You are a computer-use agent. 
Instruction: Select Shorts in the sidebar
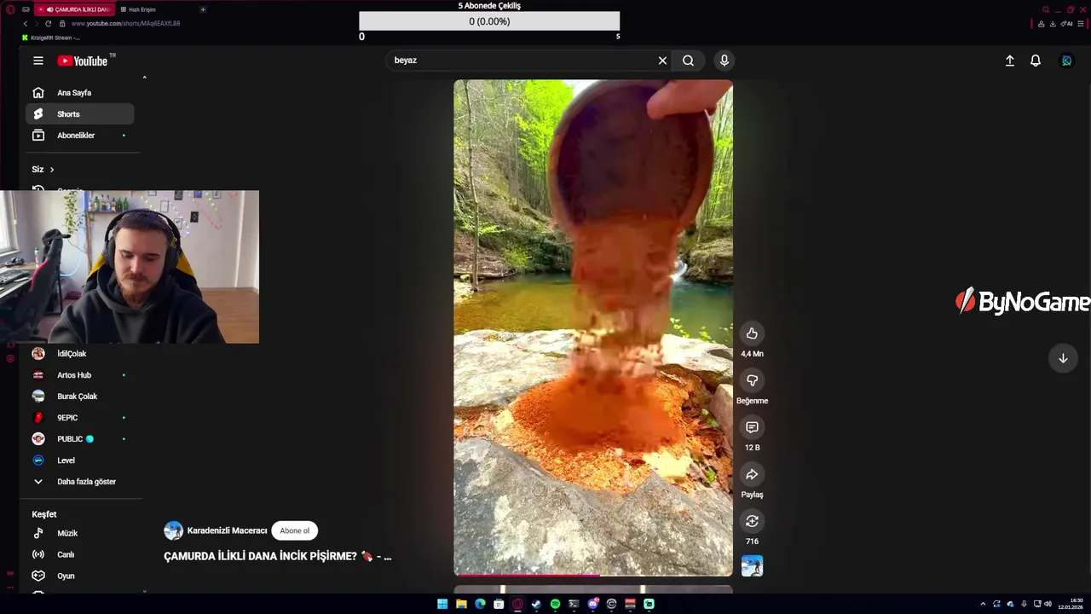pyautogui.click(x=80, y=114)
